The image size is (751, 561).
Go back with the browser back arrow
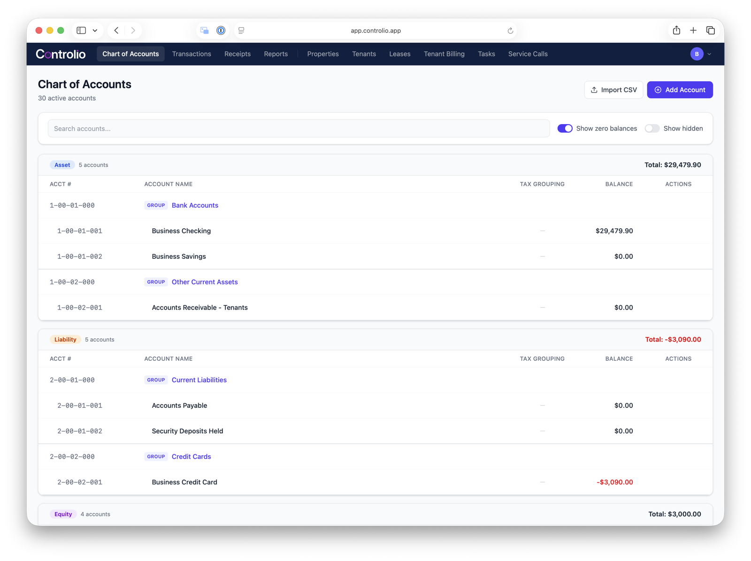116,31
